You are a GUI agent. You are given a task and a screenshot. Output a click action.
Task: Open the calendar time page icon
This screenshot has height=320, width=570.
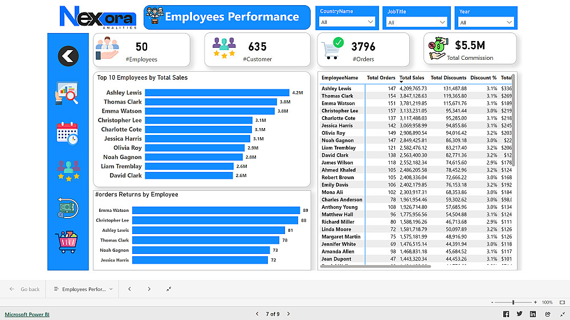tap(67, 133)
